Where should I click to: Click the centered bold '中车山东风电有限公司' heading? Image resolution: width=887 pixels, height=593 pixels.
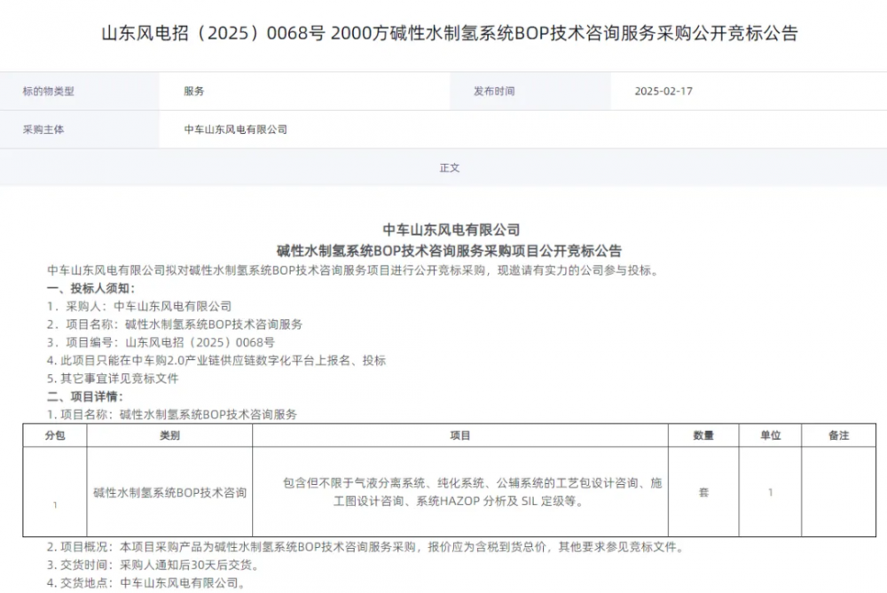(x=451, y=230)
